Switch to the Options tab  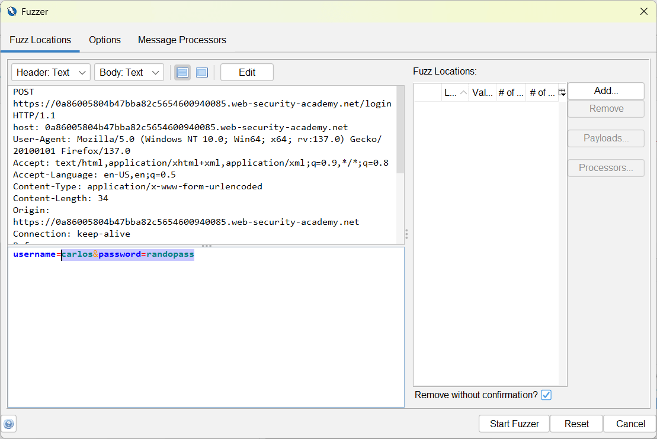tap(104, 40)
